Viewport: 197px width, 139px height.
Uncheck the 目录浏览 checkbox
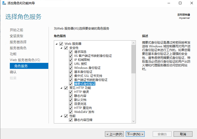pos(71,104)
